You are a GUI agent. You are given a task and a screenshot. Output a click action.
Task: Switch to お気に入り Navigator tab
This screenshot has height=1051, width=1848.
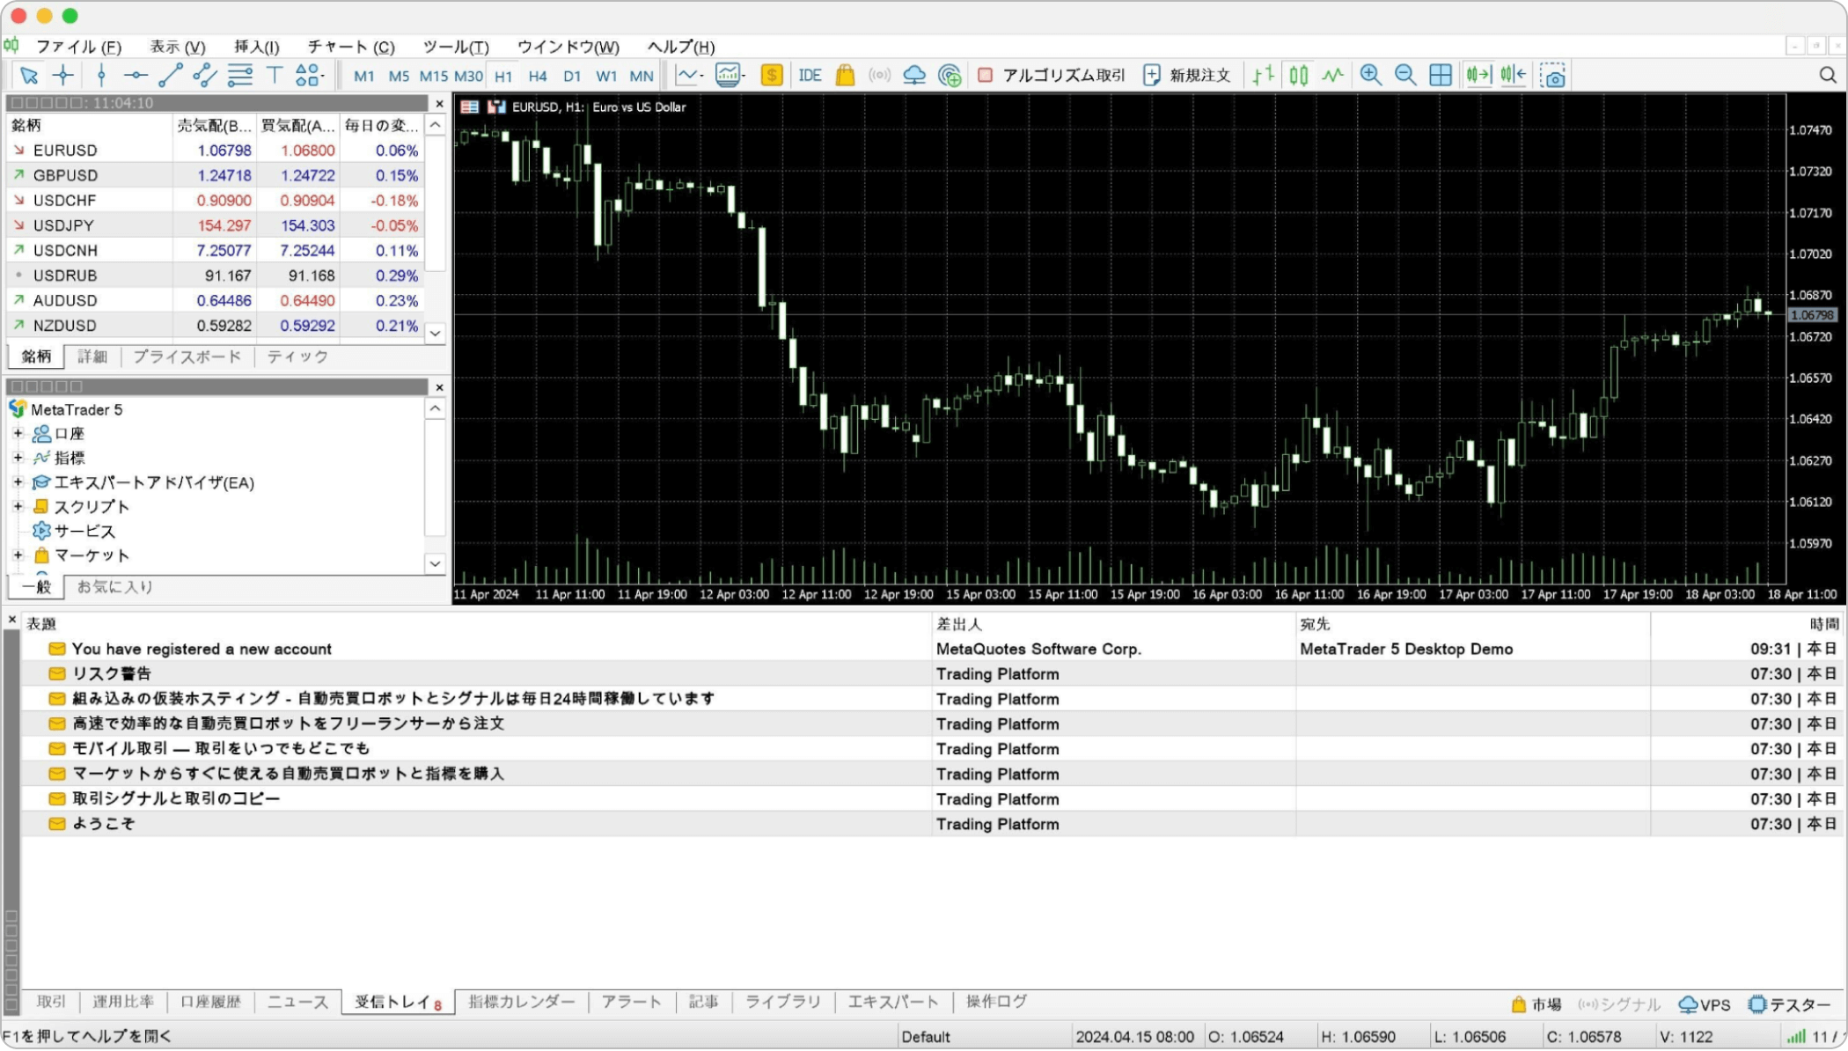[x=114, y=587]
